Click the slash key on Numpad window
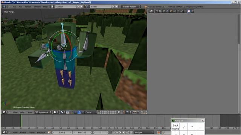241x135 pixels. tap(184, 127)
